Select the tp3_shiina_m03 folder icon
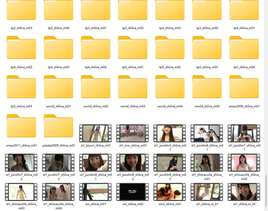The height and width of the screenshot is (211, 268). pos(170,10)
